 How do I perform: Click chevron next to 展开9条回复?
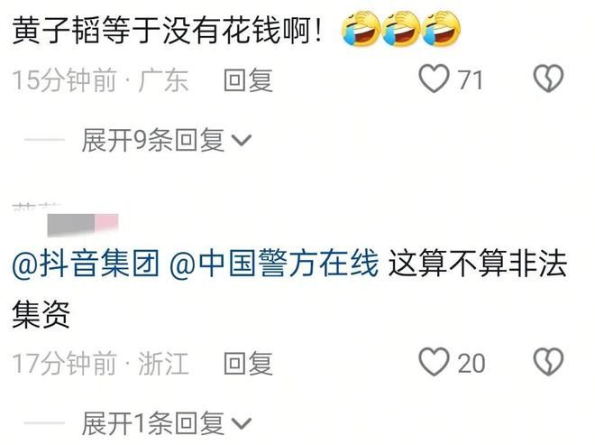tap(242, 141)
